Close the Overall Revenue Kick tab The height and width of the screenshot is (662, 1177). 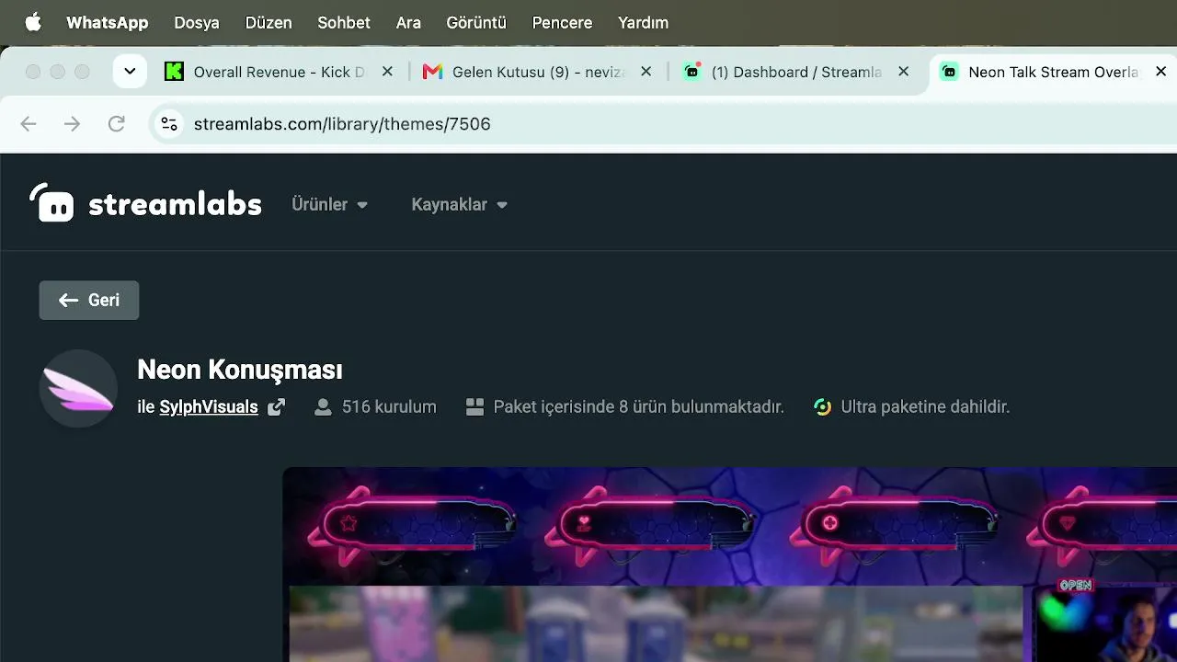click(x=387, y=72)
